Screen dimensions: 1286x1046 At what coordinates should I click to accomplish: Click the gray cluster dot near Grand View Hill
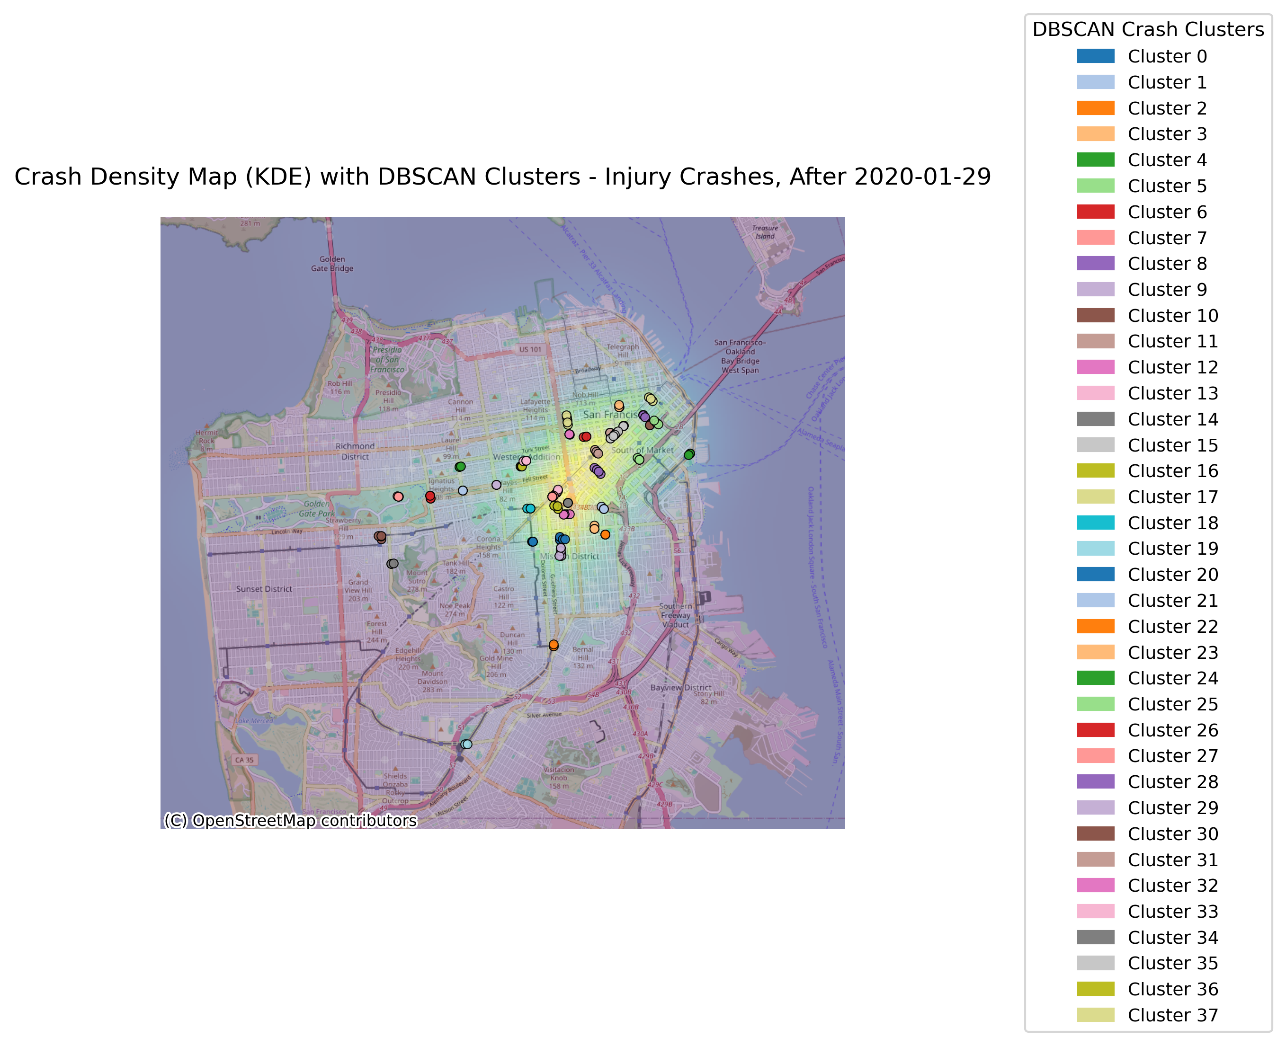(x=393, y=563)
